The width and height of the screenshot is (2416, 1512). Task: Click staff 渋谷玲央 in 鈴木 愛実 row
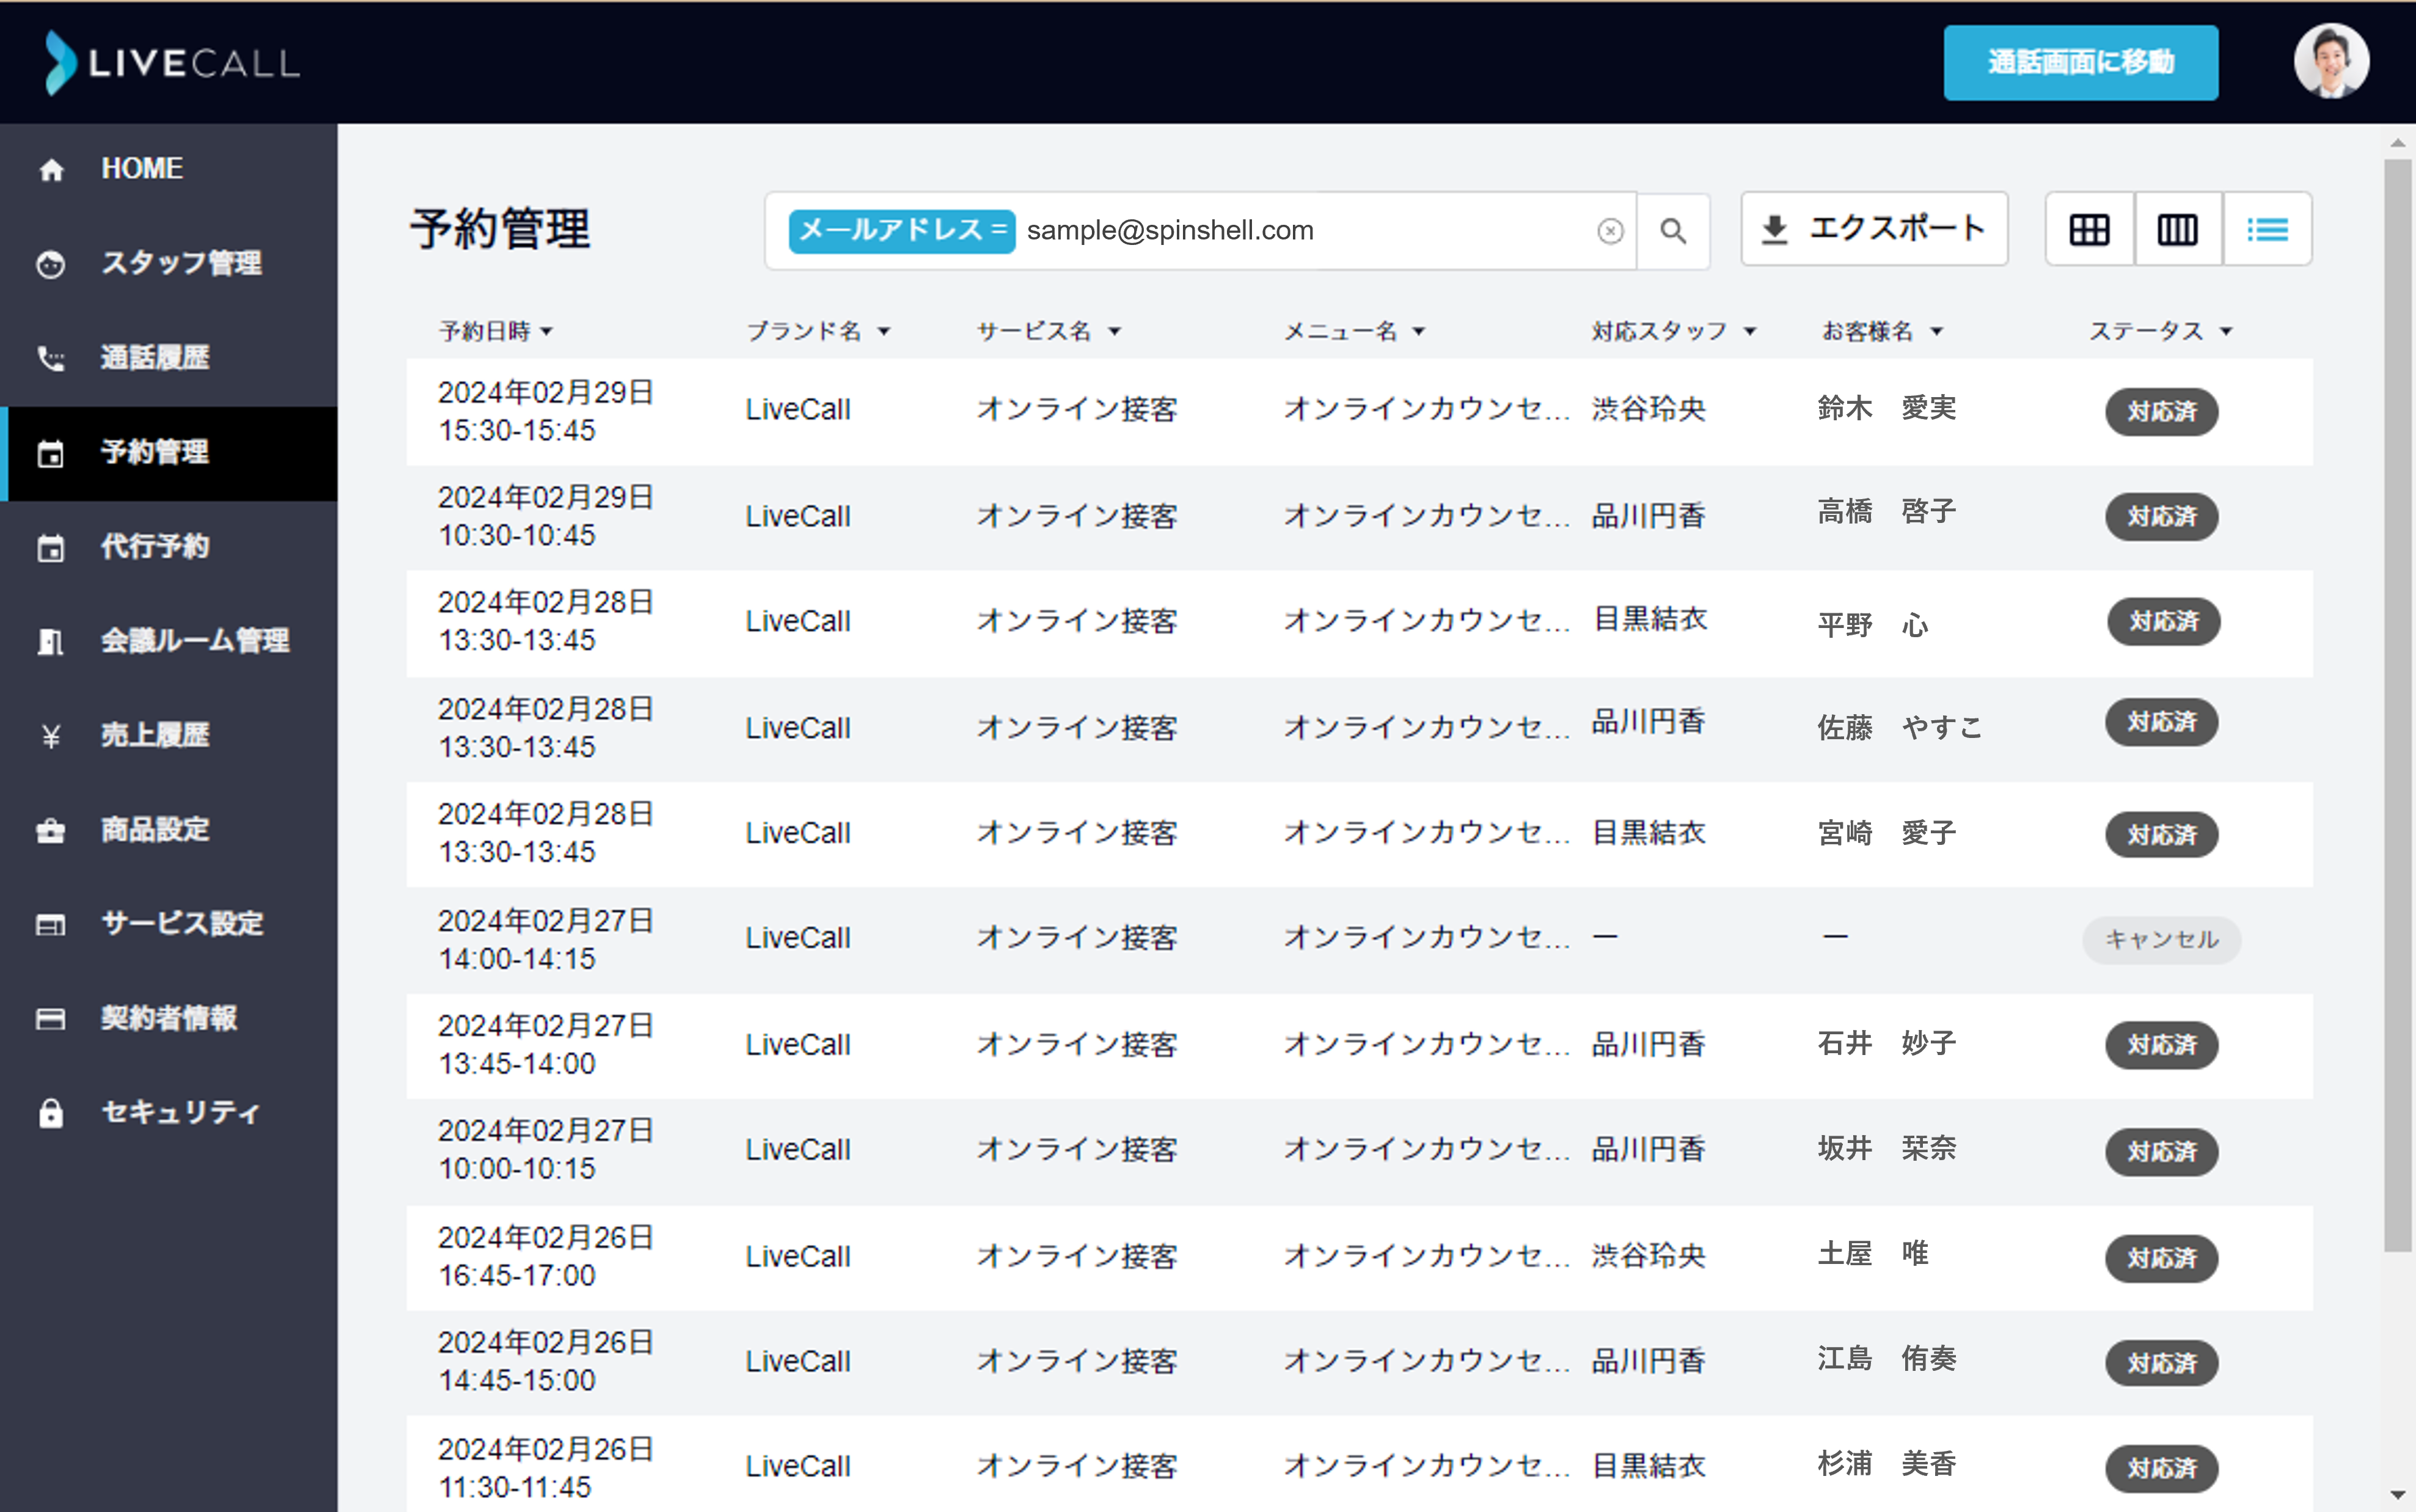point(1648,409)
